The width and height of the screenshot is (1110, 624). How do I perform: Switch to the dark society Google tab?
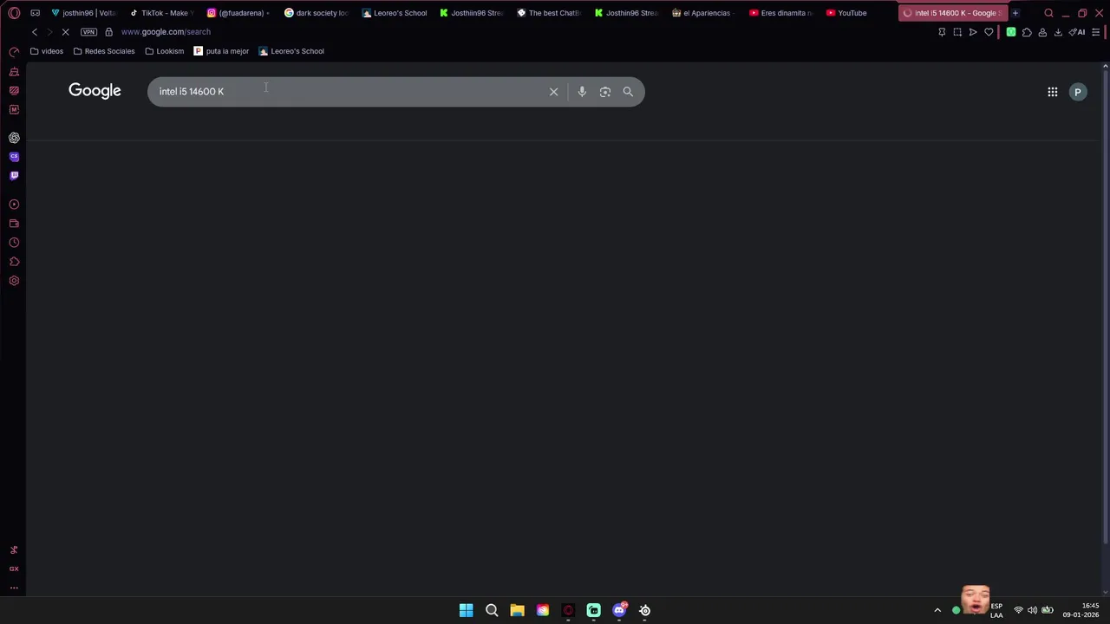[317, 13]
